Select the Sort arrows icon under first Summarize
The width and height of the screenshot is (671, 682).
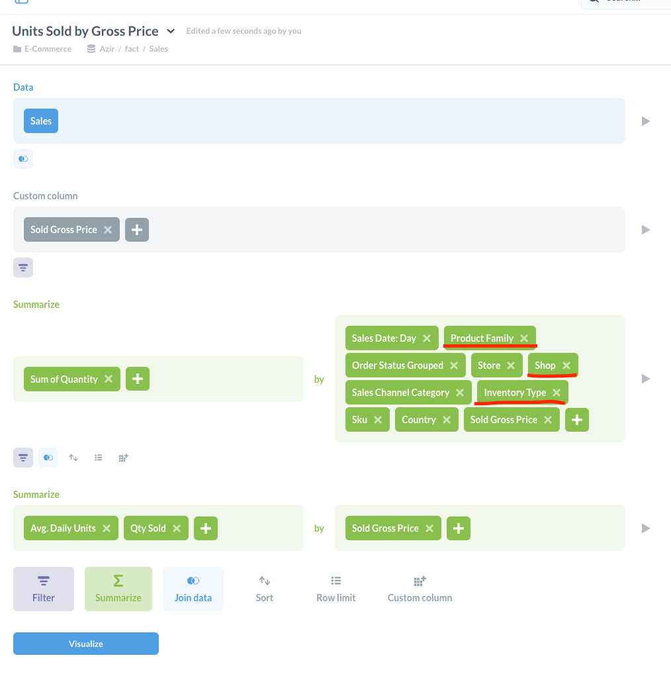click(x=73, y=458)
